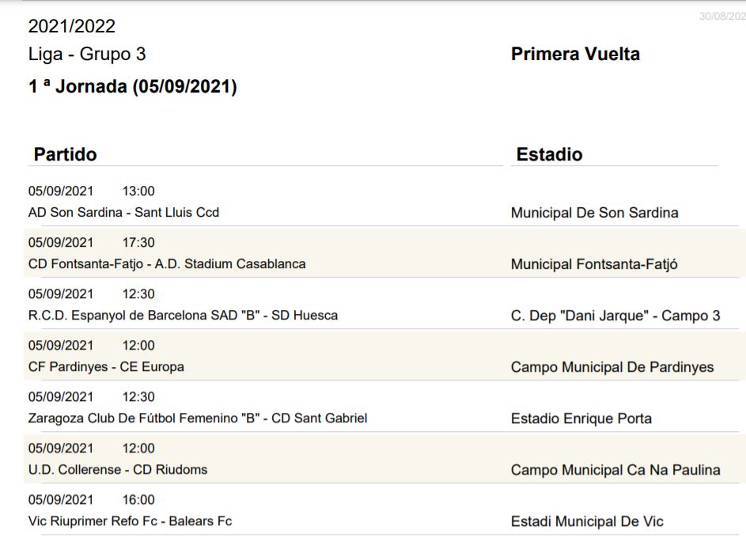This screenshot has width=746, height=545.
Task: Click the Estadio column header
Action: point(550,154)
